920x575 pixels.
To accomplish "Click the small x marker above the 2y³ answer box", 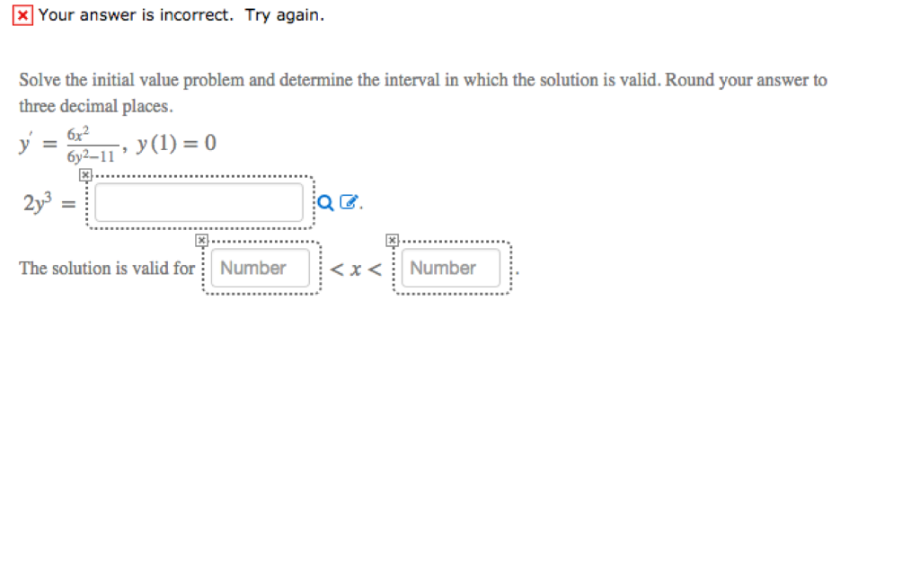I will (85, 174).
